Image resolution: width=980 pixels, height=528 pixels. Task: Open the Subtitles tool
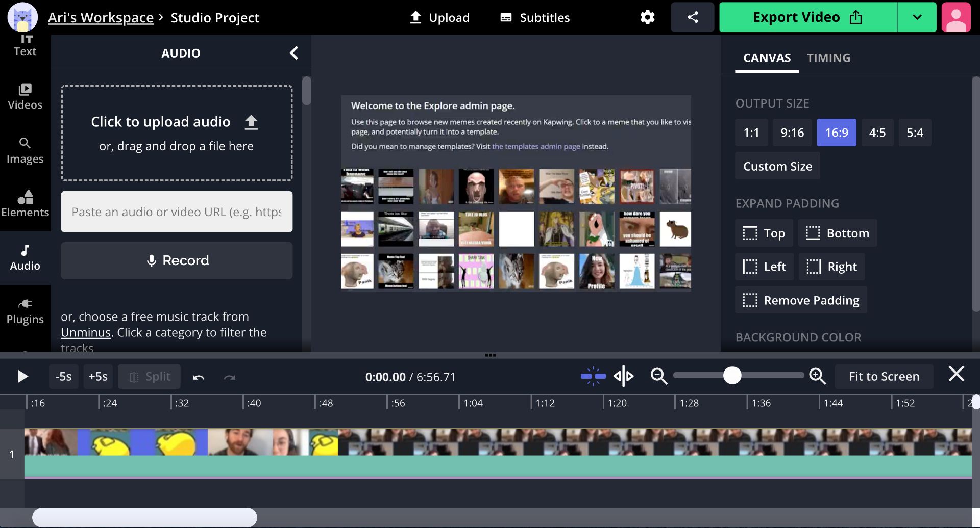pos(534,17)
